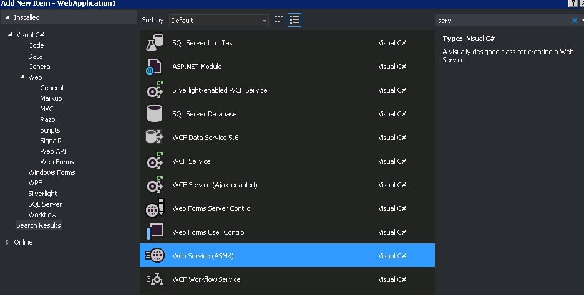This screenshot has height=295, width=584.
Task: Open the help question mark button
Action: (572, 4)
